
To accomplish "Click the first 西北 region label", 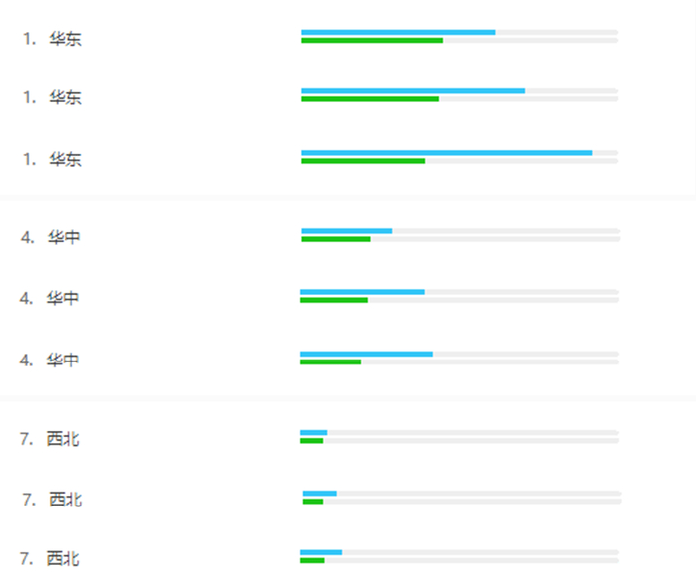I will pyautogui.click(x=63, y=439).
